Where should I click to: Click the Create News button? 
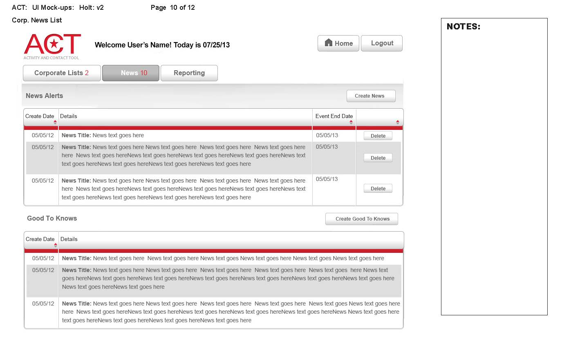(371, 96)
